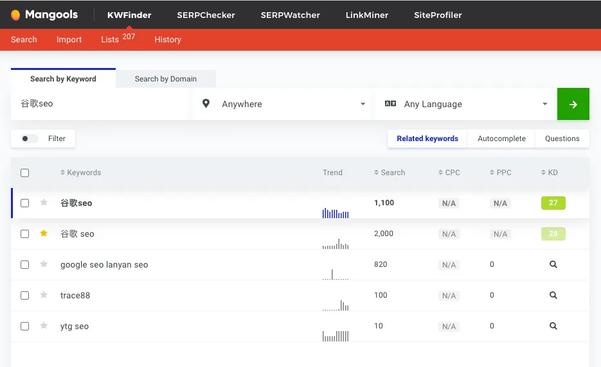Screen dimensions: 601x367
Task: Sort by PPC column
Action: (500, 173)
